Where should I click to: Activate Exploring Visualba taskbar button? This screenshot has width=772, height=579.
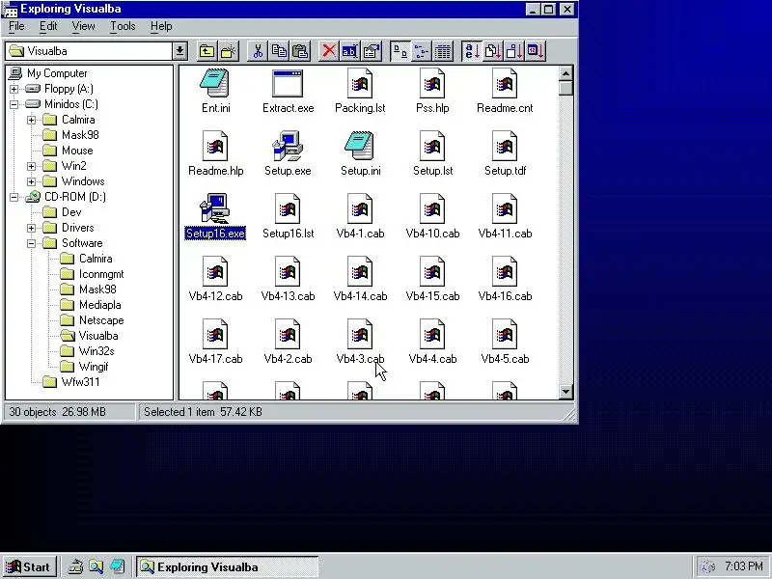pyautogui.click(x=228, y=566)
